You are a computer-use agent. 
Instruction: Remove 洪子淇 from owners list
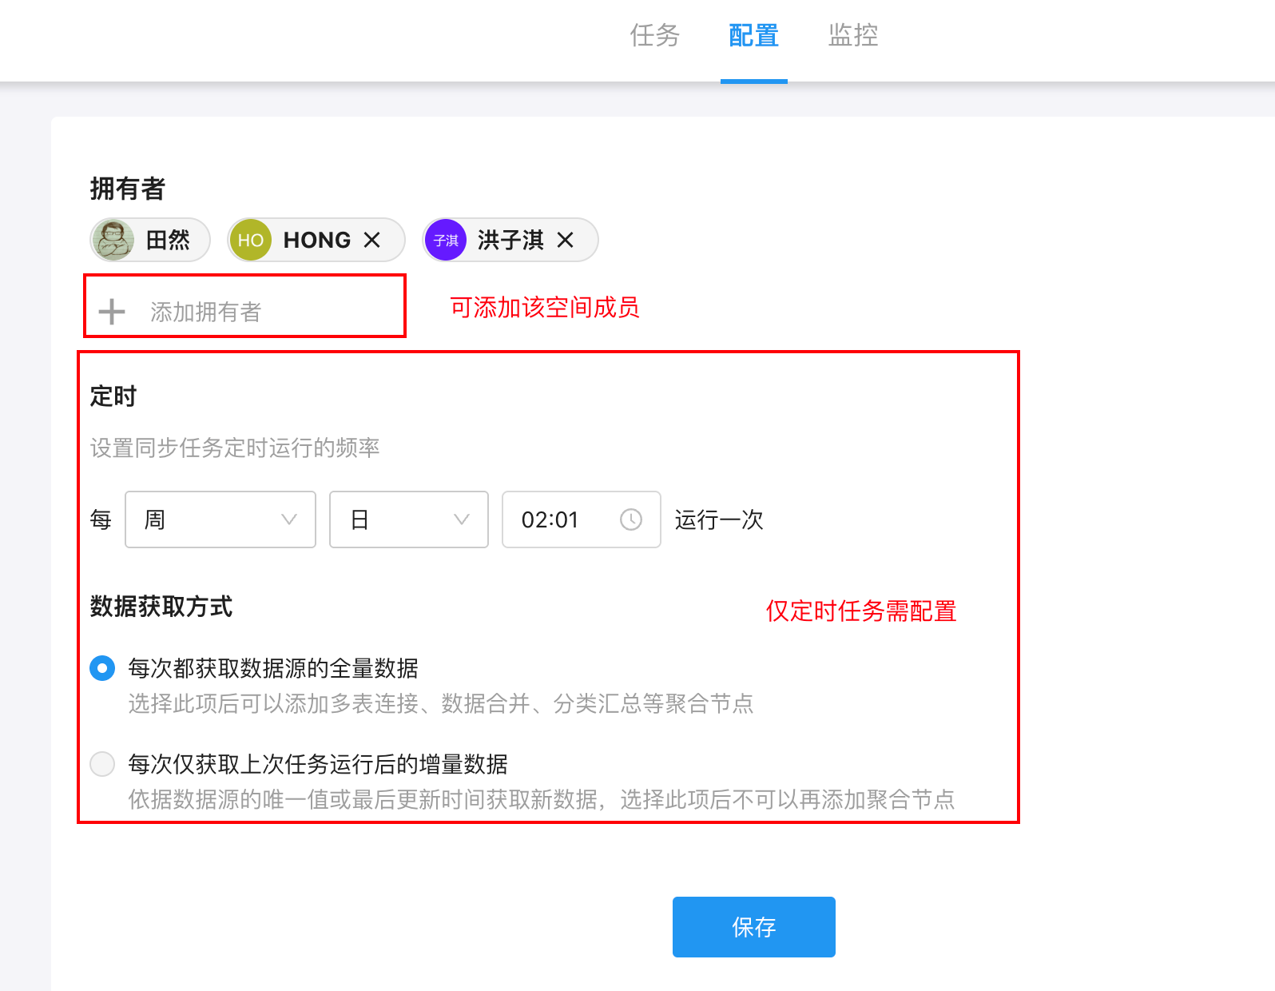566,240
